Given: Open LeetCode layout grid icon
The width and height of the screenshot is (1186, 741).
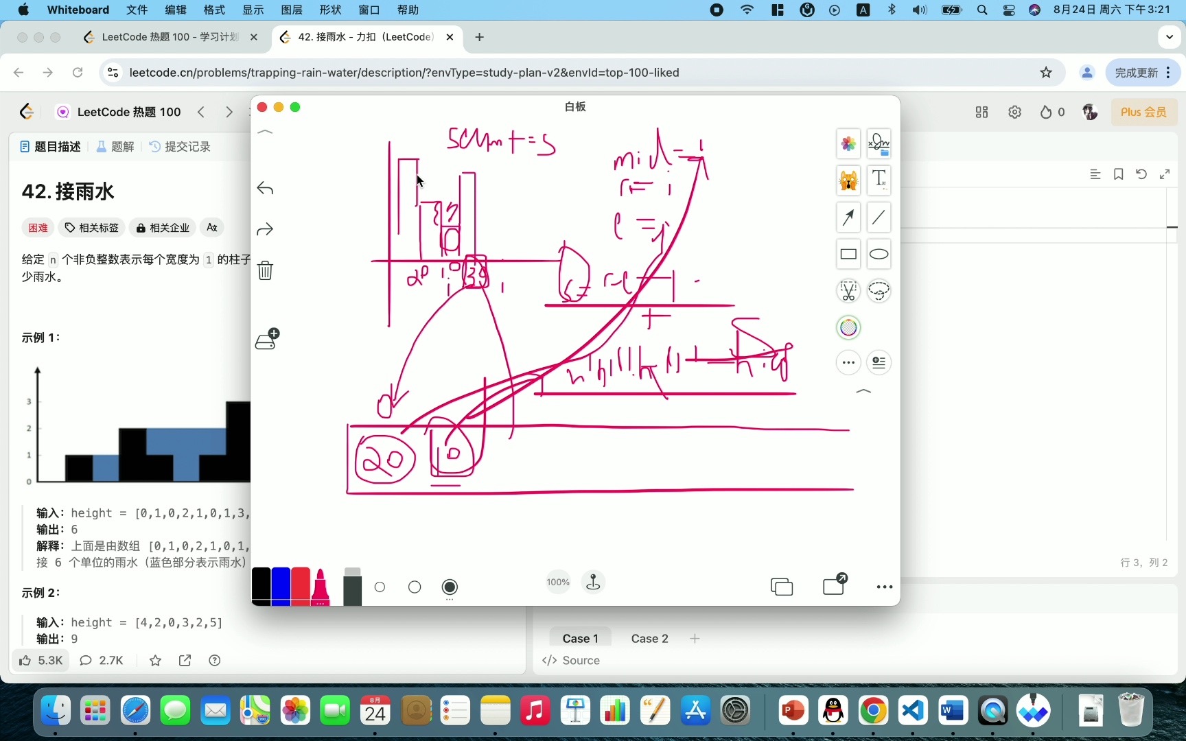Looking at the screenshot, I should click(x=981, y=112).
